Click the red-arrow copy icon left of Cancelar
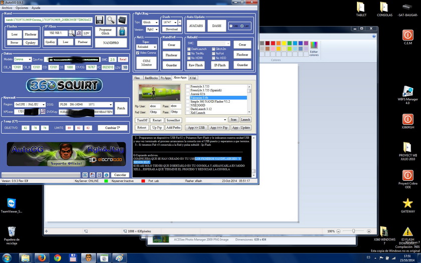Screen dimensions: 421x263 [92, 175]
